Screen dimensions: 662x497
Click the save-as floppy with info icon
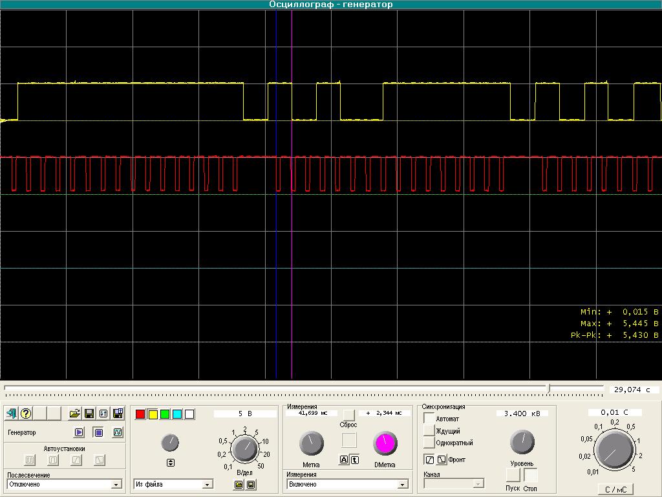point(118,414)
